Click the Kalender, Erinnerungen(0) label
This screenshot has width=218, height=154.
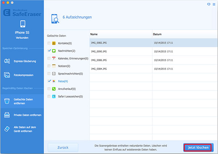[x=73, y=58]
